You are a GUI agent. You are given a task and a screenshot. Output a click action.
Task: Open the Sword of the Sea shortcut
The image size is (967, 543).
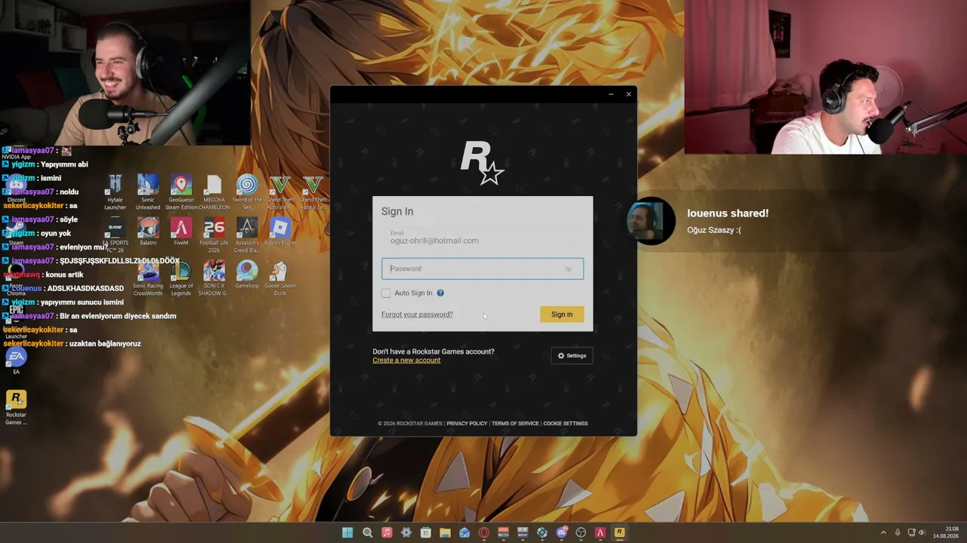[x=247, y=192]
